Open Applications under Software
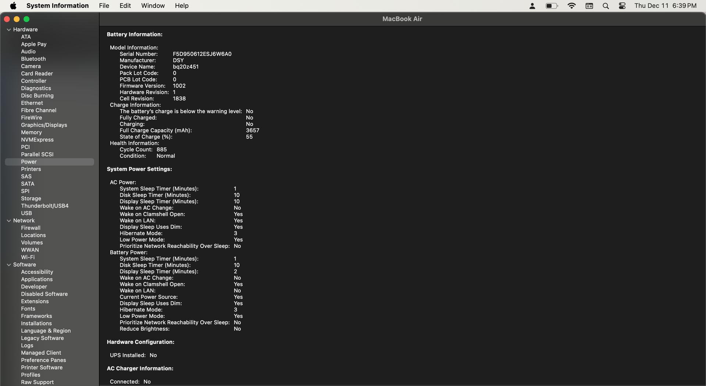This screenshot has height=386, width=706. pyautogui.click(x=37, y=279)
